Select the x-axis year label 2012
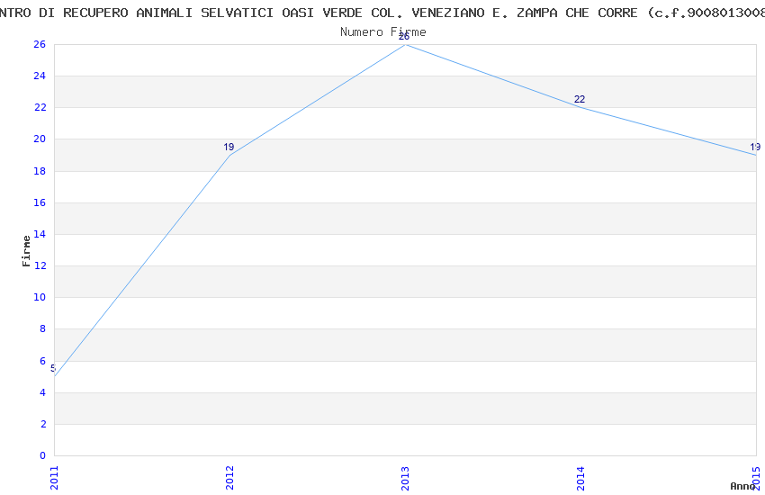The height and width of the screenshot is (495, 765). point(229,477)
